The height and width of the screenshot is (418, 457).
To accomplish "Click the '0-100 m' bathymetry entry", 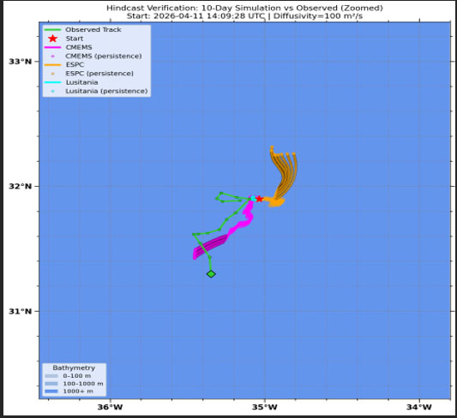I will pyautogui.click(x=68, y=376).
